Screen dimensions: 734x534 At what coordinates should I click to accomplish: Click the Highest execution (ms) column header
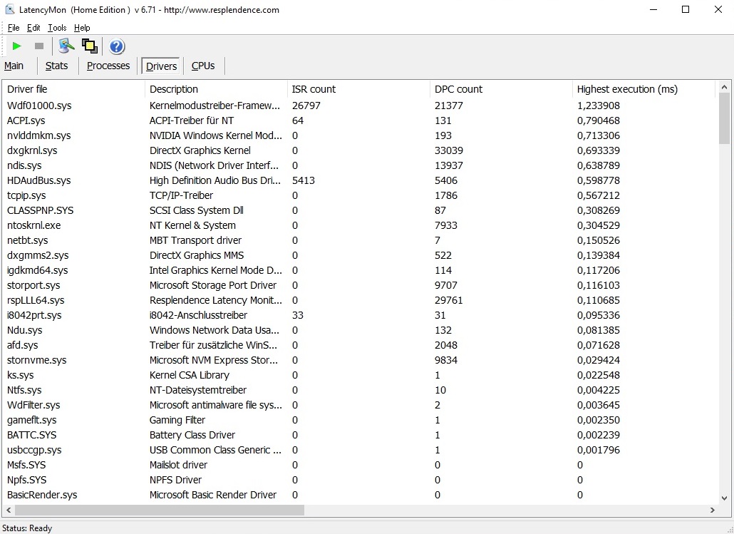(x=627, y=89)
